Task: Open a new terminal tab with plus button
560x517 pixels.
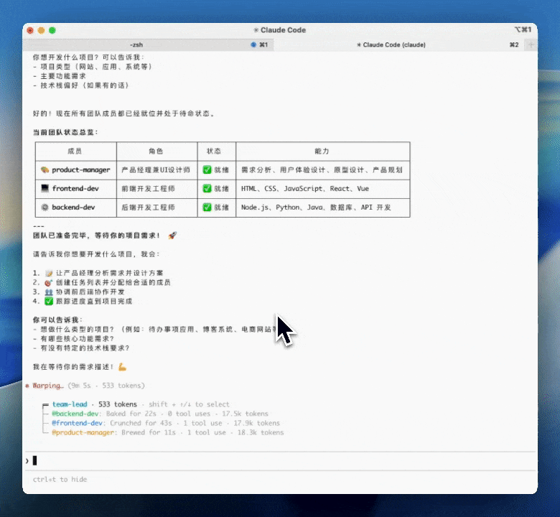Action: coord(531,45)
